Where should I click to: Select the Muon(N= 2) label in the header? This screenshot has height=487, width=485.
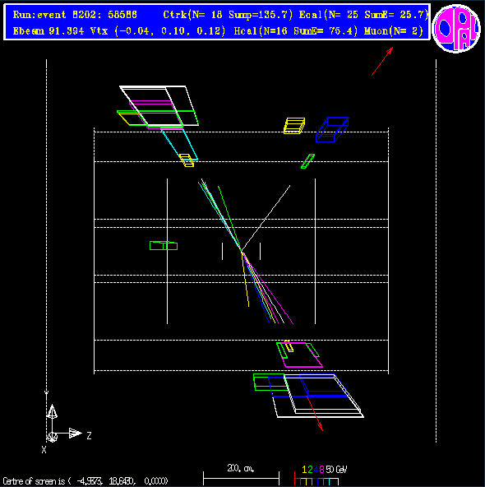394,30
